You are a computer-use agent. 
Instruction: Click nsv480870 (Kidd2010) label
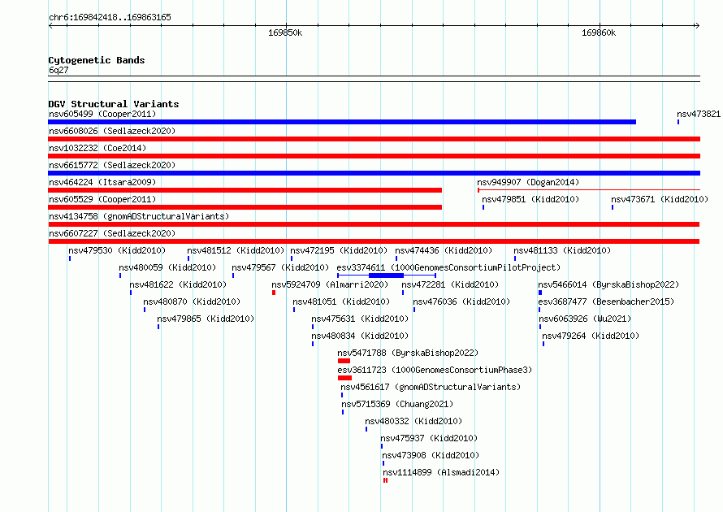click(192, 302)
